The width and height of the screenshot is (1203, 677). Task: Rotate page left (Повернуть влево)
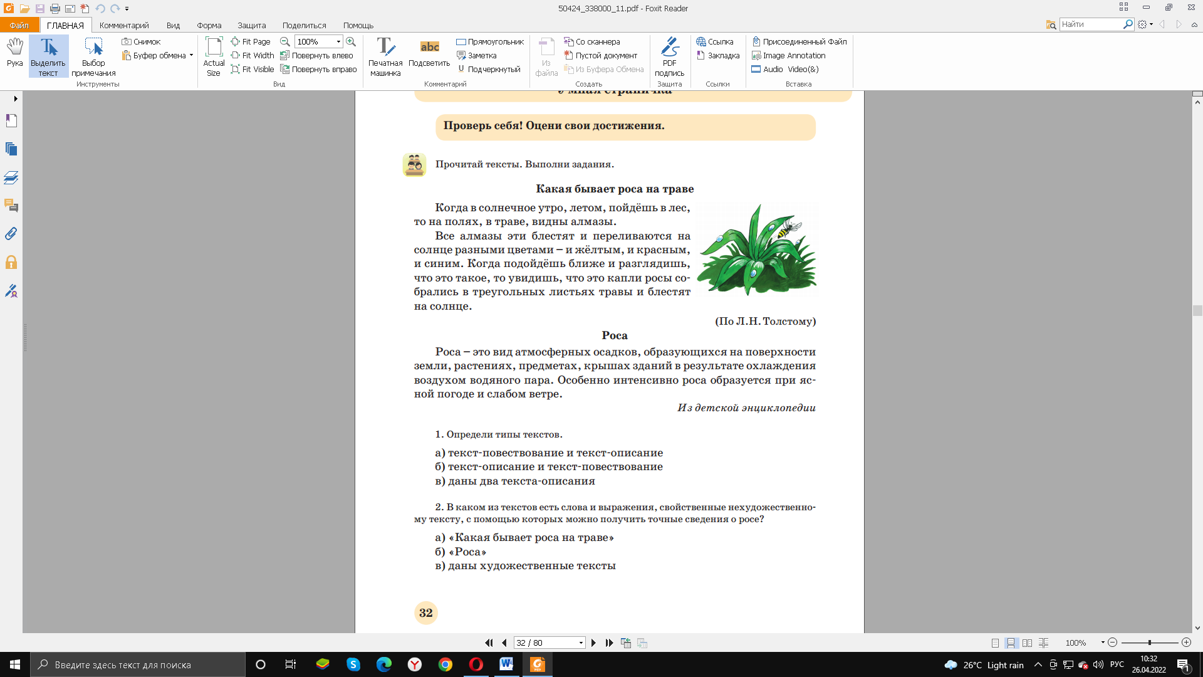coord(316,55)
